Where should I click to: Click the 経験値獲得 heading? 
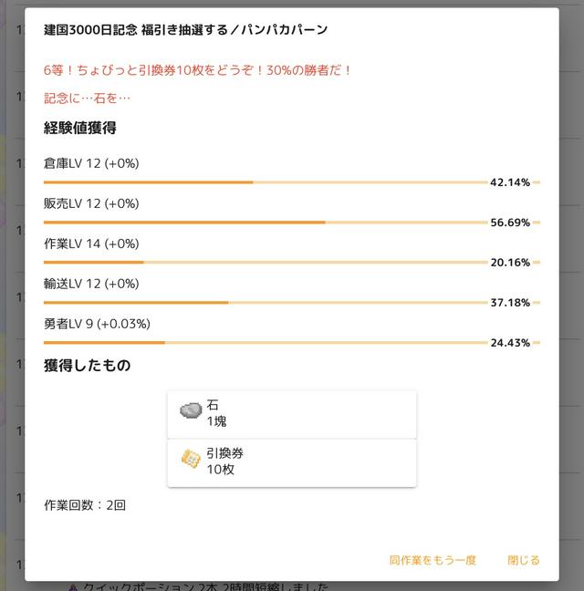80,128
